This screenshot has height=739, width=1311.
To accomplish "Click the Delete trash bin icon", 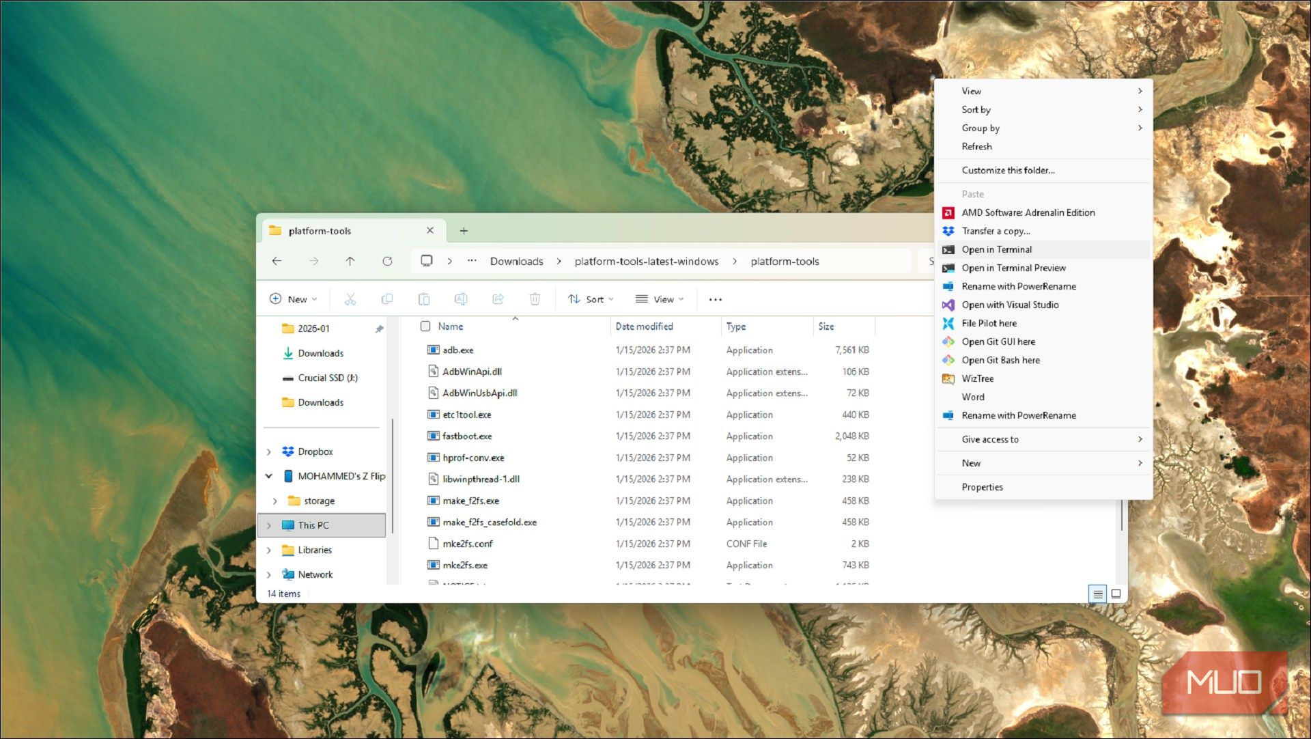I will (x=535, y=299).
